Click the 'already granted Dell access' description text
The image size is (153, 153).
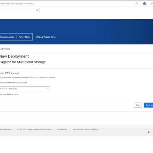28,77
